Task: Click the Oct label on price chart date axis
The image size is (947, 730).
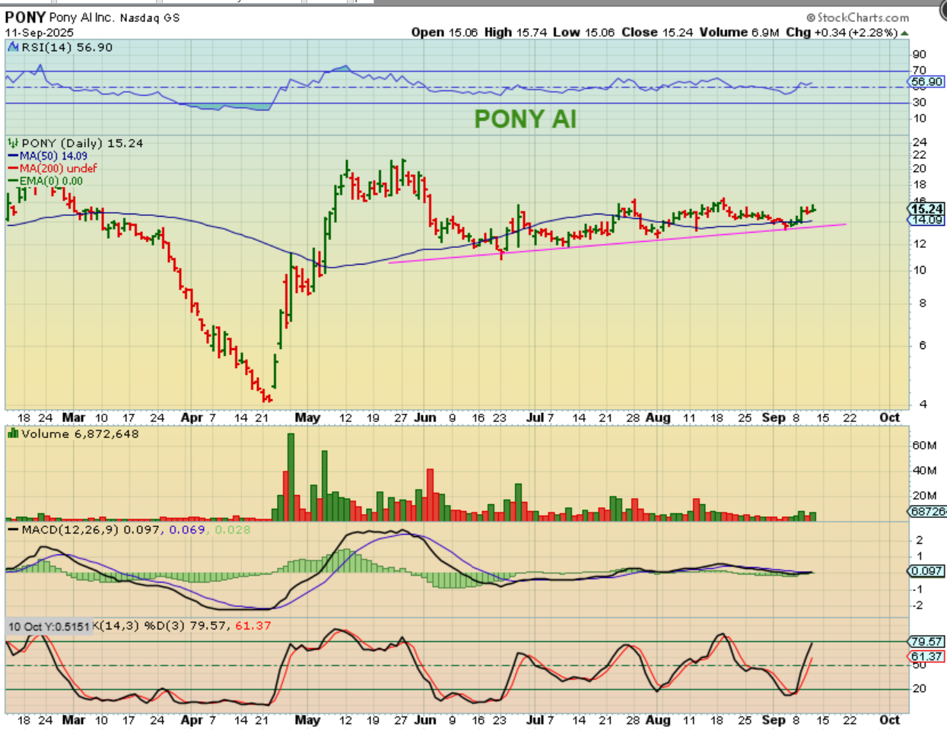Action: pos(889,417)
